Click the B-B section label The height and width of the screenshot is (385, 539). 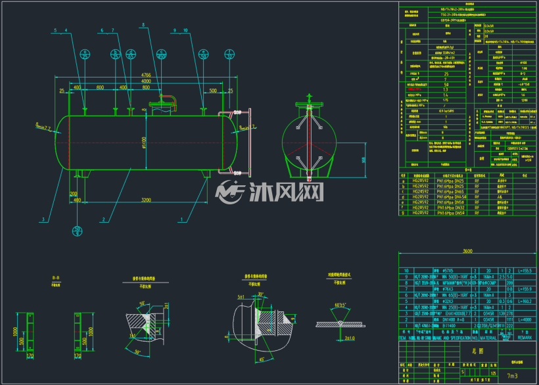56,278
